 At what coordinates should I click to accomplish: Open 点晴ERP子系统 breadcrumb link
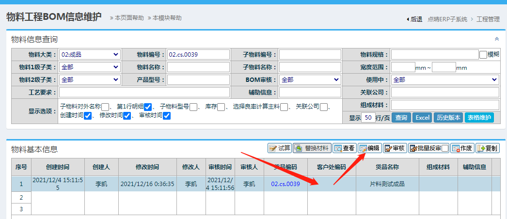(x=447, y=19)
